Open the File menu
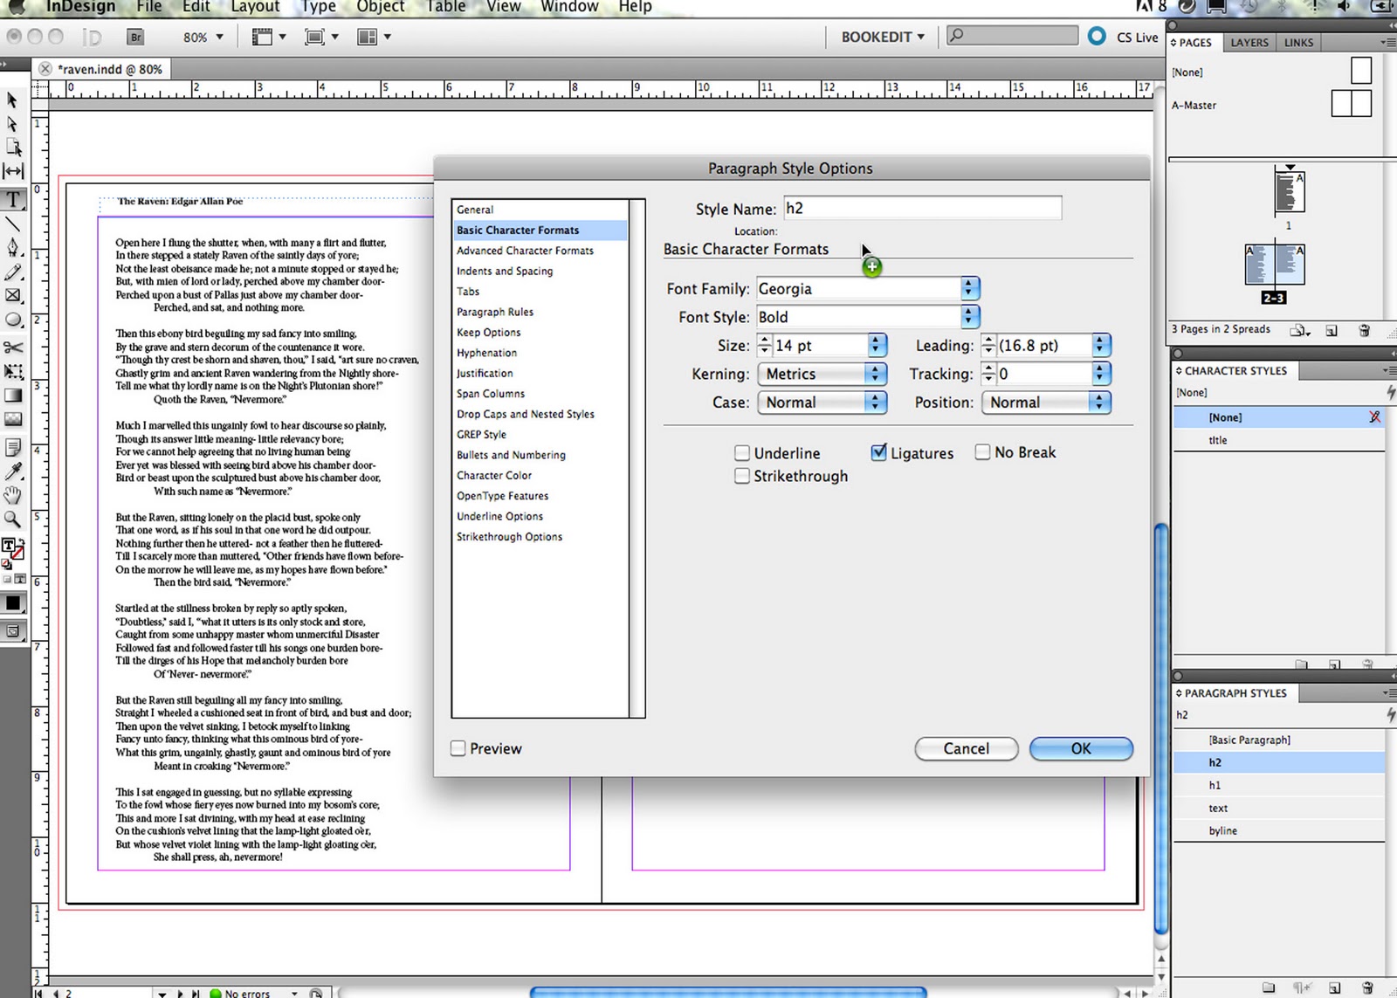The image size is (1397, 998). coord(149,7)
